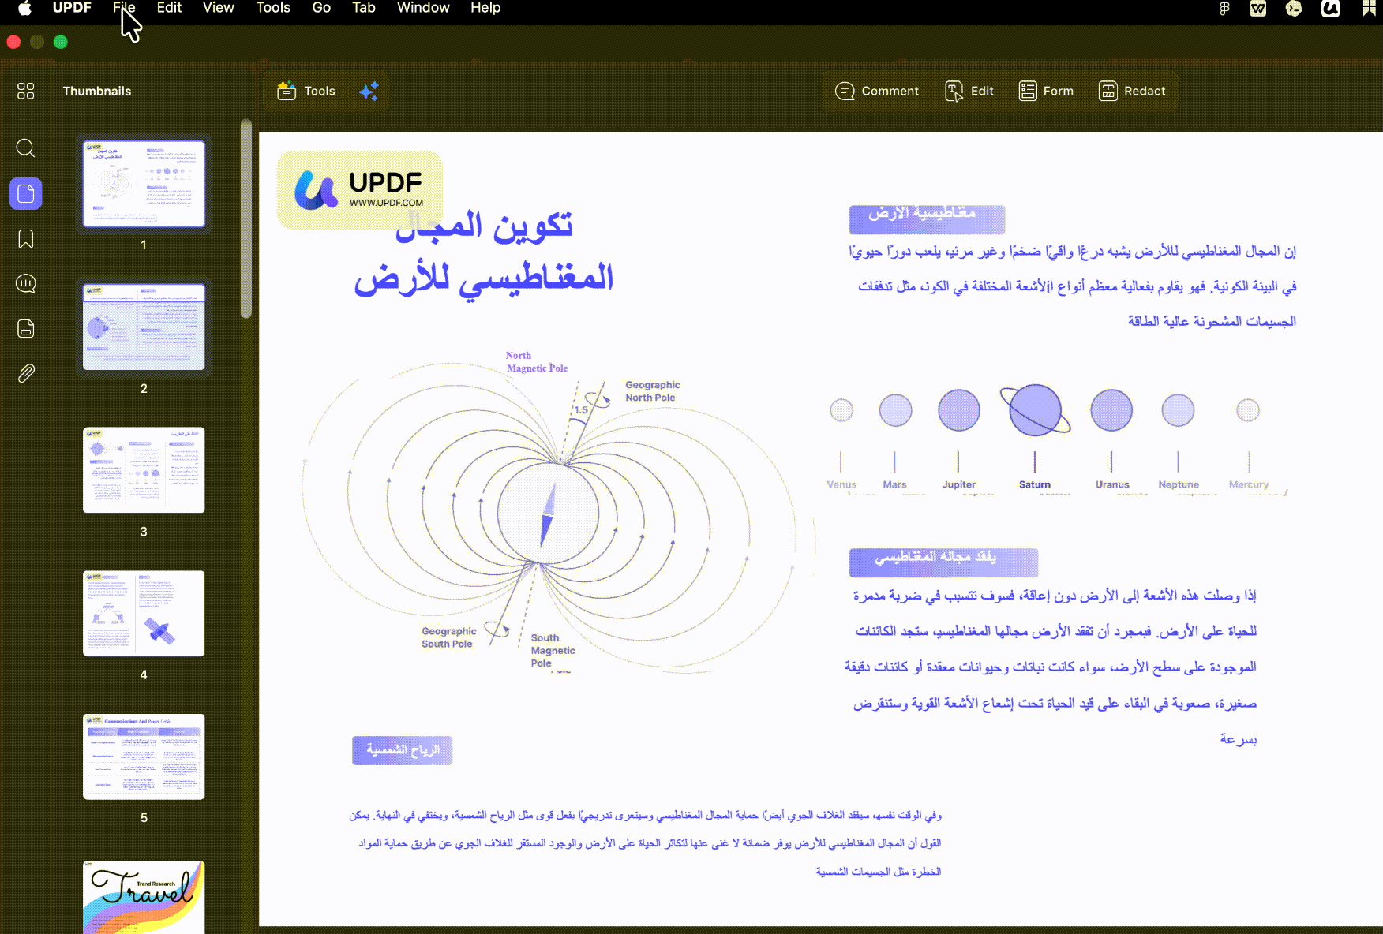Click the UPDF watermark logo on page
Image resolution: width=1383 pixels, height=934 pixels.
359,190
